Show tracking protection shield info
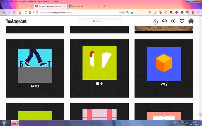 tap(26, 12)
